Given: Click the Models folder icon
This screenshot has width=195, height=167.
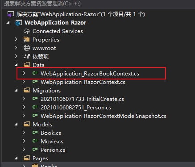Looking at the screenshot, I should pyautogui.click(x=27, y=124).
